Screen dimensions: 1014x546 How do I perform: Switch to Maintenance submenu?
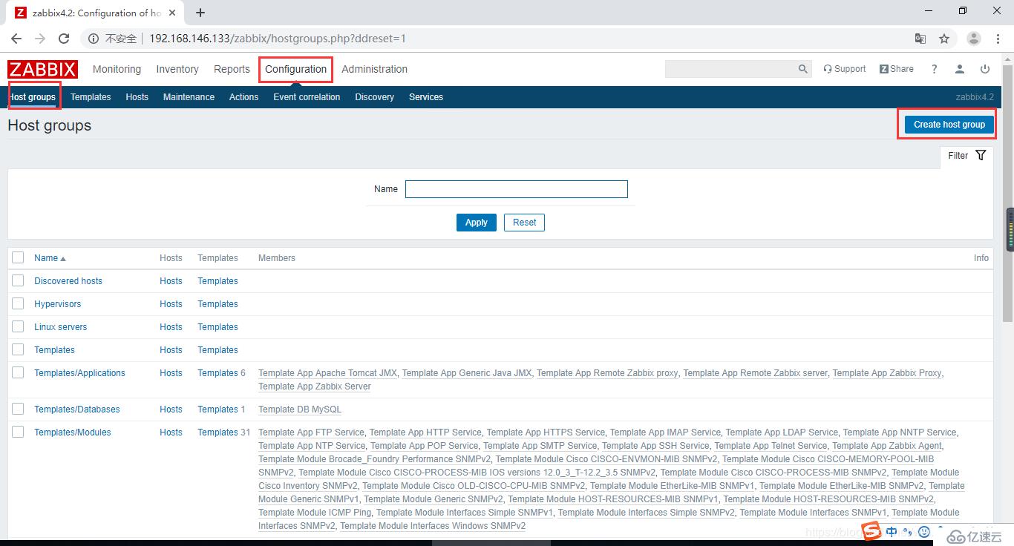189,97
